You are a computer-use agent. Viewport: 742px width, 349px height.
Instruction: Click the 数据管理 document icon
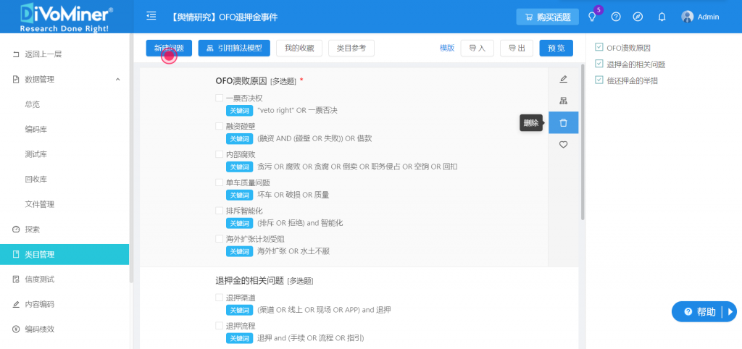(16, 80)
